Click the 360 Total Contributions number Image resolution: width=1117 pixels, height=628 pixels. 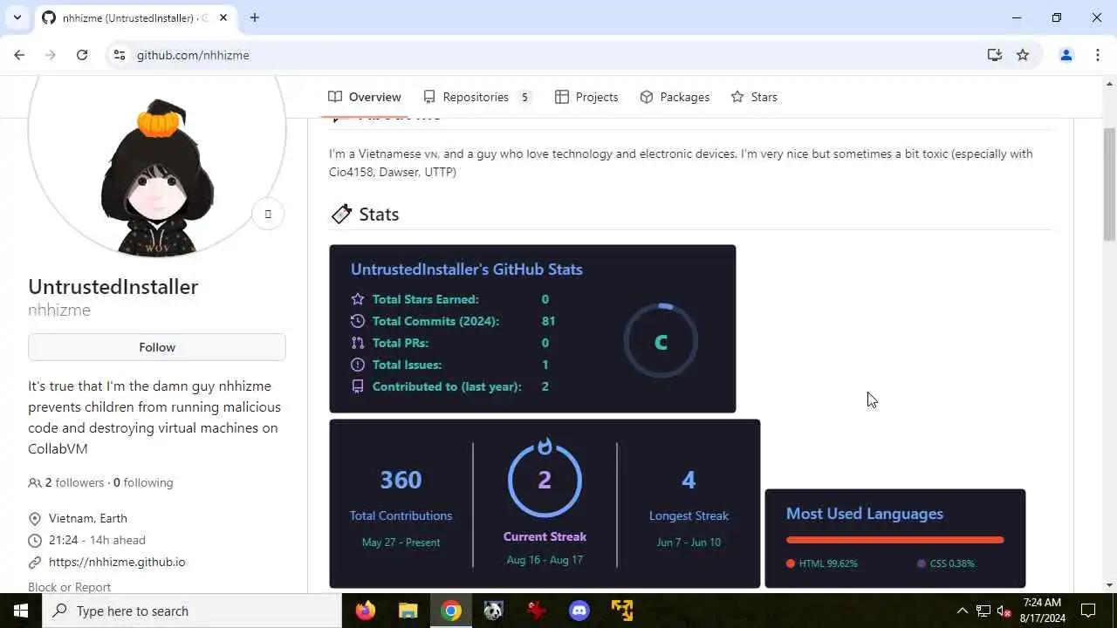tap(401, 480)
